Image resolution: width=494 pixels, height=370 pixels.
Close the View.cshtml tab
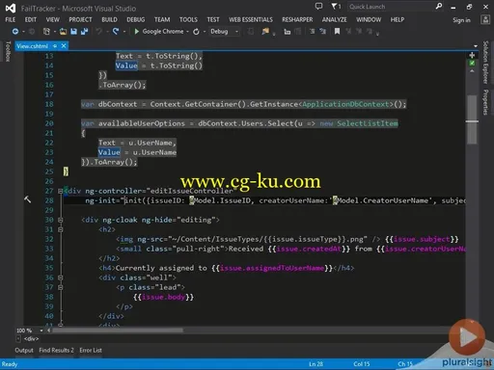pos(64,46)
